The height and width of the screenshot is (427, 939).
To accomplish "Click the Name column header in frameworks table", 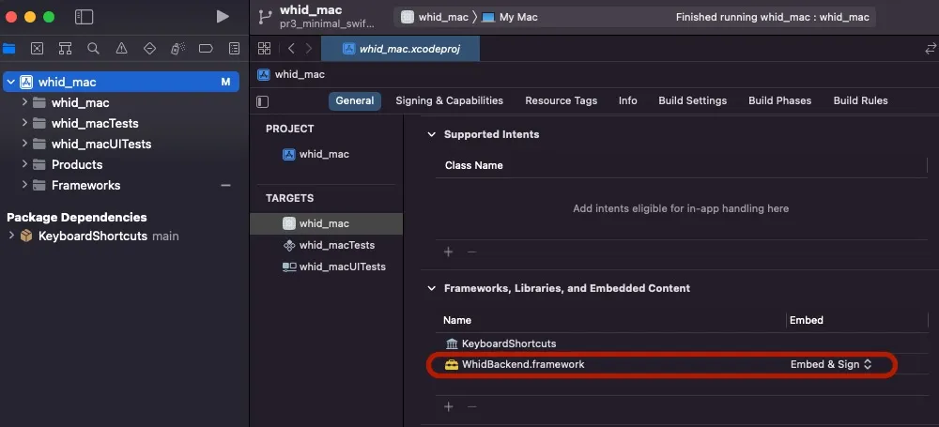I will (x=457, y=320).
